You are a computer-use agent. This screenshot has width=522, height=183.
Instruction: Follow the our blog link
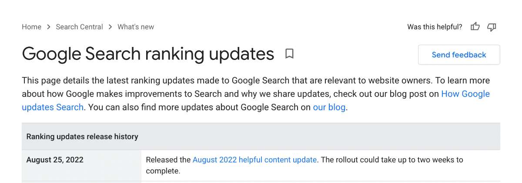point(329,107)
